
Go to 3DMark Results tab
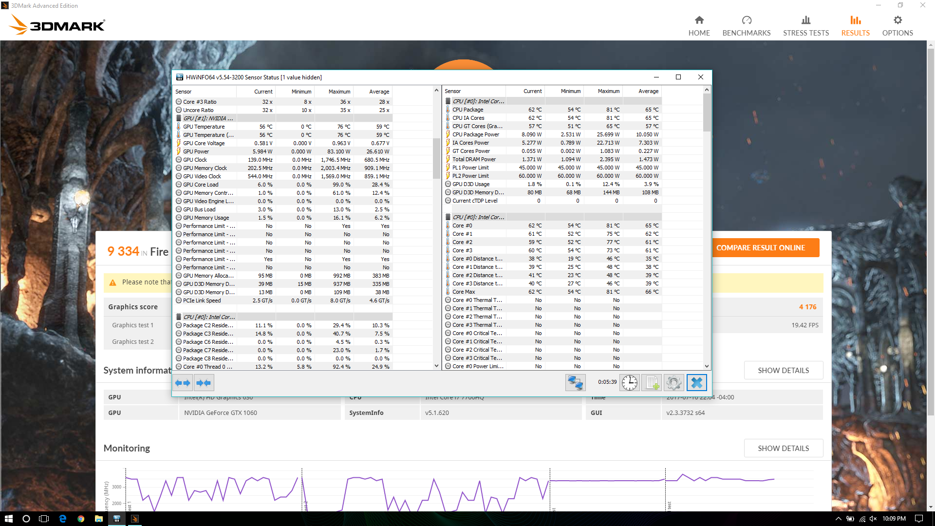pos(855,26)
